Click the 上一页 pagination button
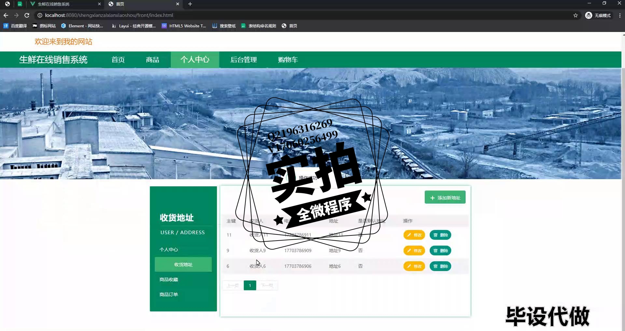625x331 pixels. (x=233, y=285)
